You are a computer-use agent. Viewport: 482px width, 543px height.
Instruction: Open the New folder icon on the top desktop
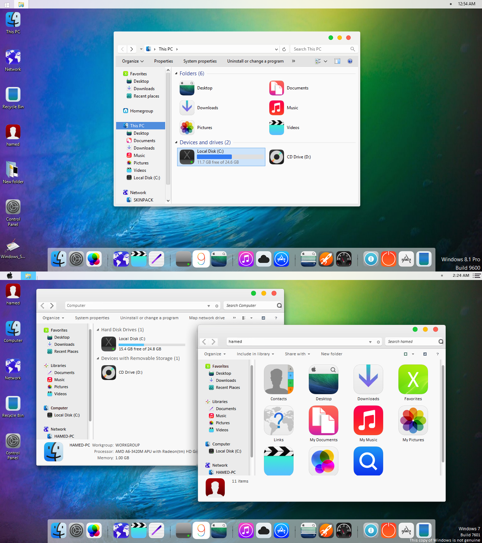pyautogui.click(x=13, y=173)
